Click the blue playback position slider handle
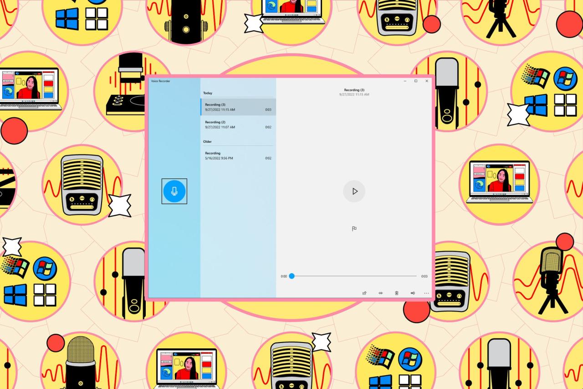This screenshot has height=389, width=583. click(x=291, y=276)
